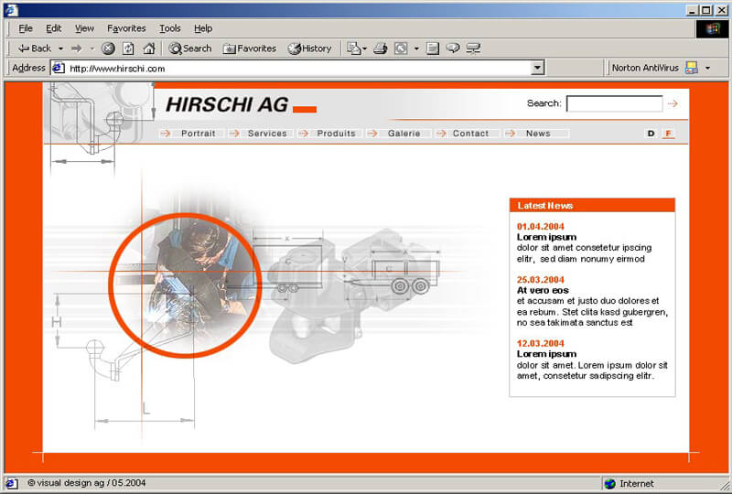The width and height of the screenshot is (732, 494).
Task: Click the Norton AntiVirus icon
Action: click(692, 68)
